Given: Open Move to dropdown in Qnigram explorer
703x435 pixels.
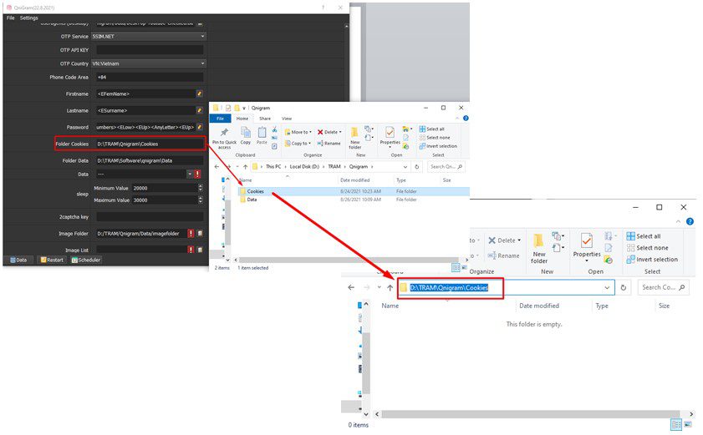Looking at the screenshot, I should 298,132.
